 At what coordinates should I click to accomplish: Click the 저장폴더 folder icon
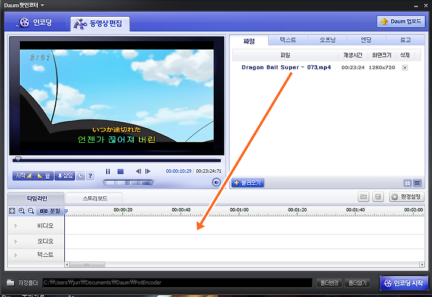click(x=10, y=283)
